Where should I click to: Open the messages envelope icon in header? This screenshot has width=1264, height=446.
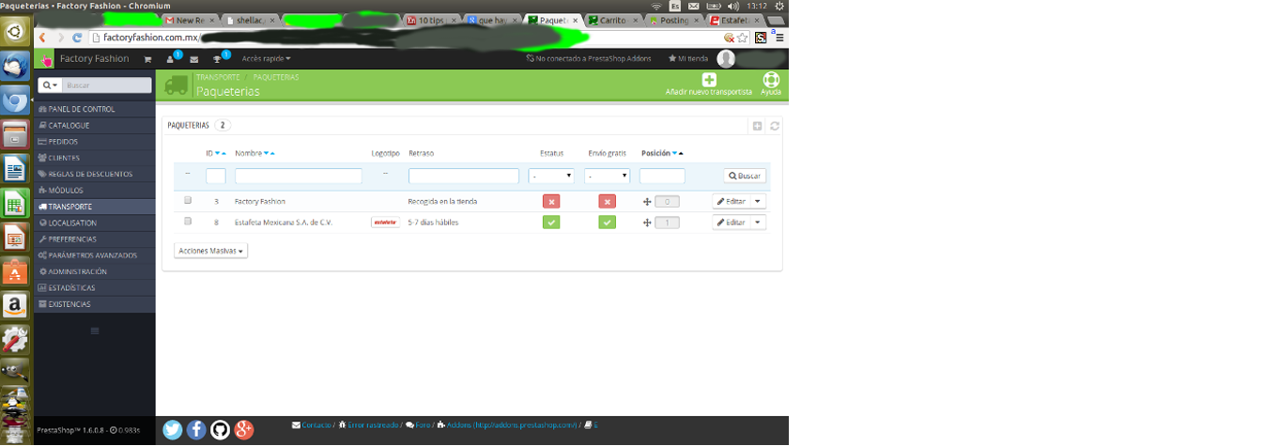194,59
